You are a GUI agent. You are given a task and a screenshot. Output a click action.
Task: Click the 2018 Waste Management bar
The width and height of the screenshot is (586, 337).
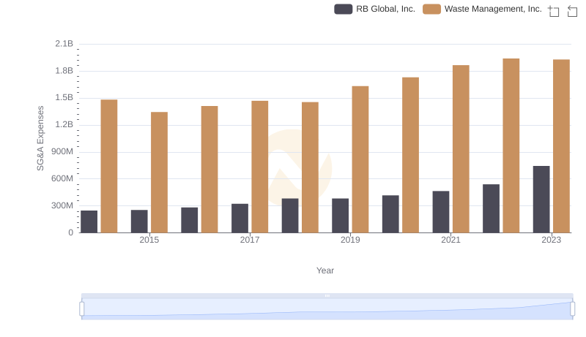coord(310,167)
